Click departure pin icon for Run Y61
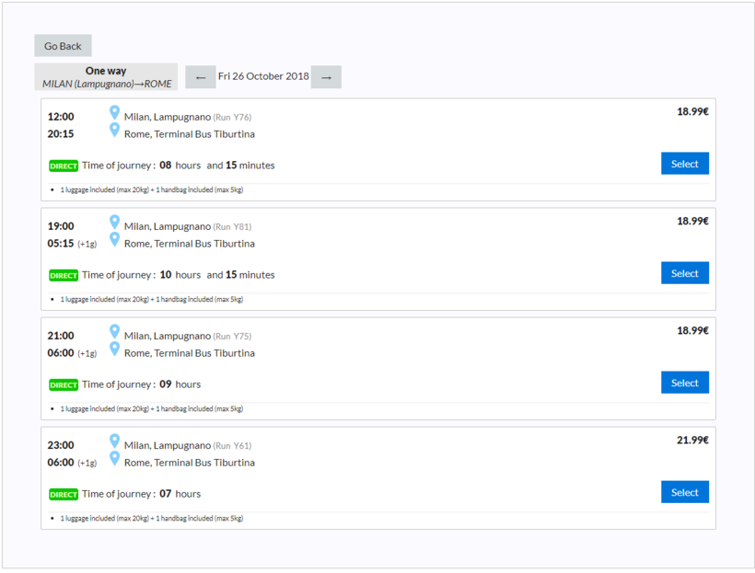The height and width of the screenshot is (573, 755). tap(114, 441)
